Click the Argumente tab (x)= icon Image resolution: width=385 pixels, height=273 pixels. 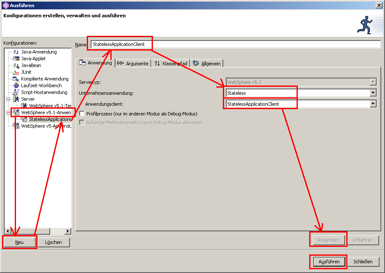pos(120,63)
